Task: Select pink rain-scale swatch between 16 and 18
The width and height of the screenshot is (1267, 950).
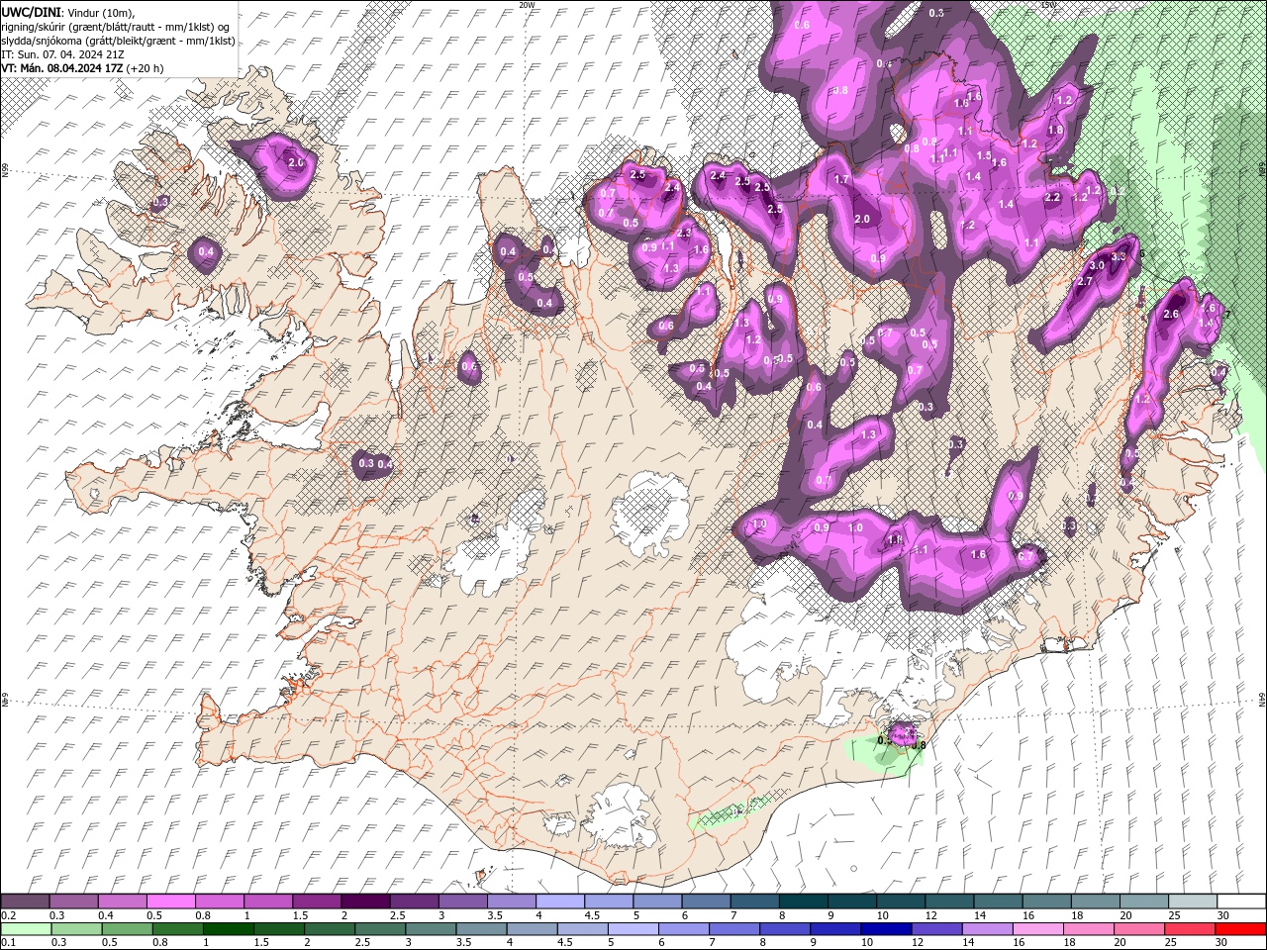Action: tap(1039, 929)
